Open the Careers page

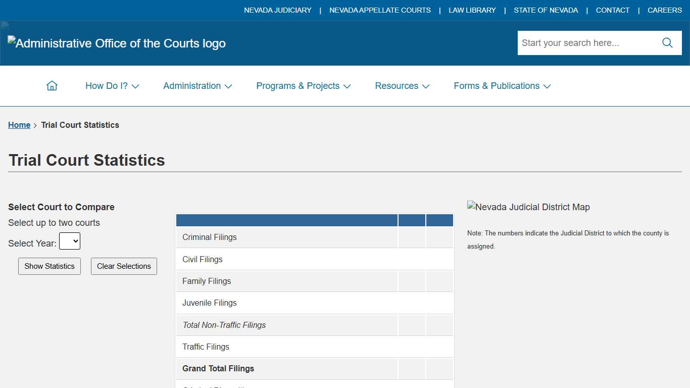click(x=664, y=10)
